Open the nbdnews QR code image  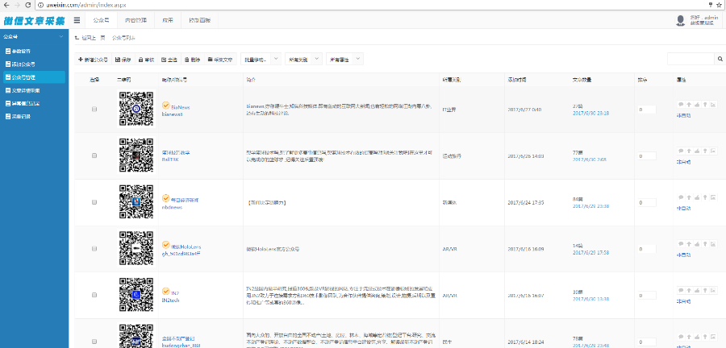[136, 202]
